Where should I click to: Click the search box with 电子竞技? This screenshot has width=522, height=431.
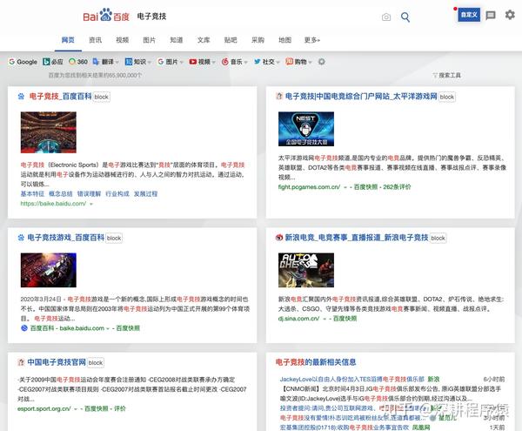click(x=257, y=17)
